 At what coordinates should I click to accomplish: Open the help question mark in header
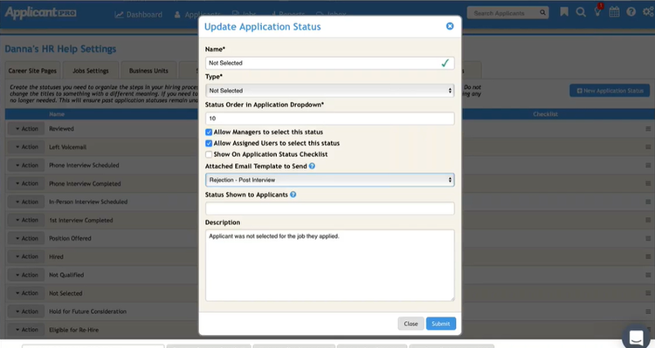(x=631, y=12)
